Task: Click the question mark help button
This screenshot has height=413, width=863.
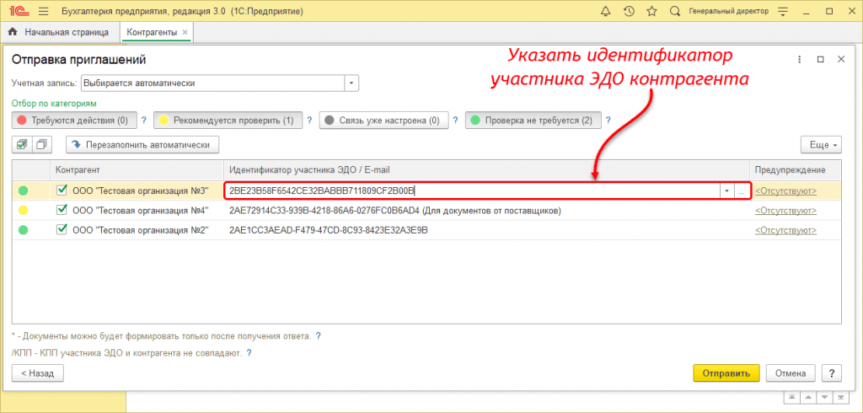Action: [x=832, y=373]
